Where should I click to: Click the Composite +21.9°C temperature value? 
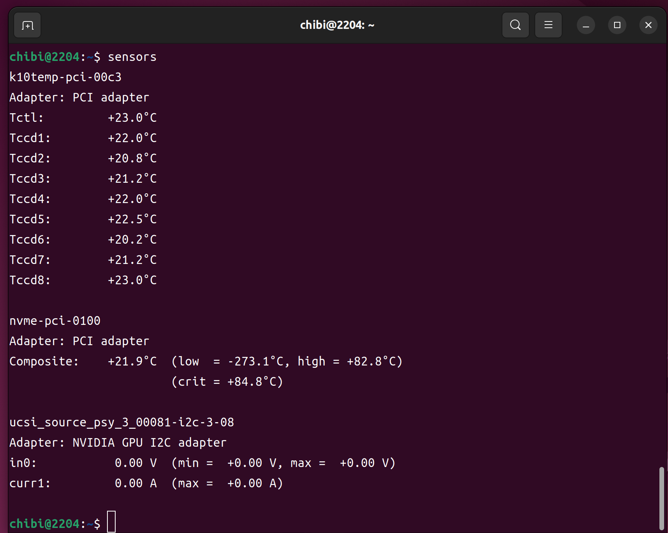click(132, 362)
